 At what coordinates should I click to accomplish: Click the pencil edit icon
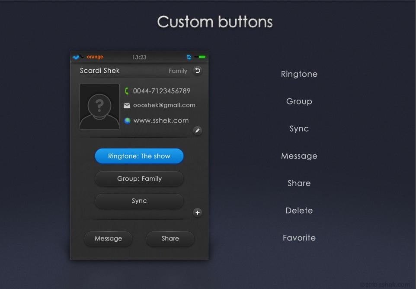tap(197, 130)
